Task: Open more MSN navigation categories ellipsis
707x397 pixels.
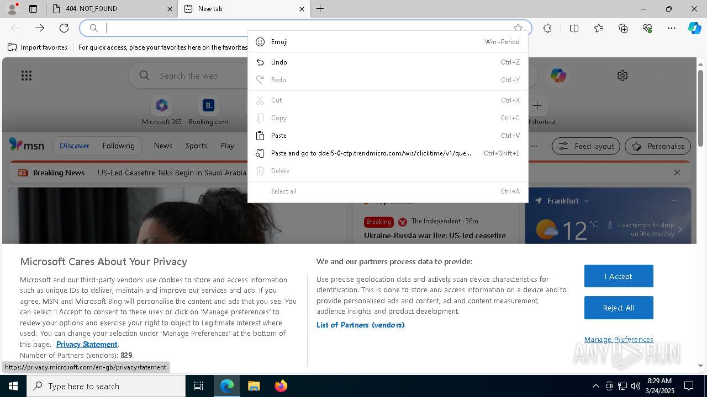Action: click(x=534, y=146)
